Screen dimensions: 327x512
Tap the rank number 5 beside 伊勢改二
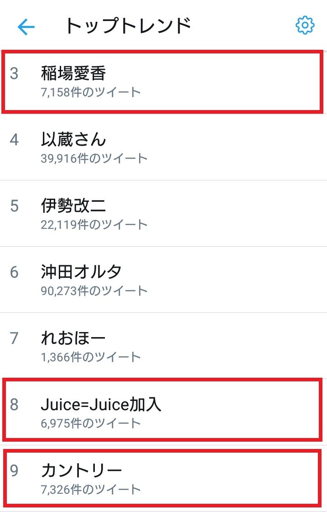(x=14, y=206)
